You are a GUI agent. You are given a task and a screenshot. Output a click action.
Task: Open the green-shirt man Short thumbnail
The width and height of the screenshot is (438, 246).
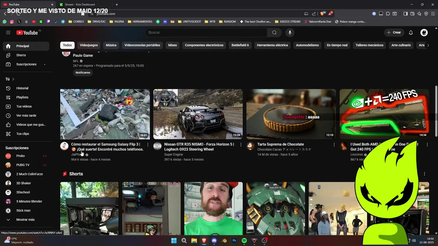(213, 208)
